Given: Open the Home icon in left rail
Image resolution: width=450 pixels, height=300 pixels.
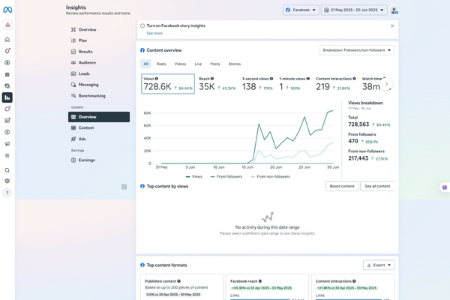Looking at the screenshot, I should [x=7, y=40].
